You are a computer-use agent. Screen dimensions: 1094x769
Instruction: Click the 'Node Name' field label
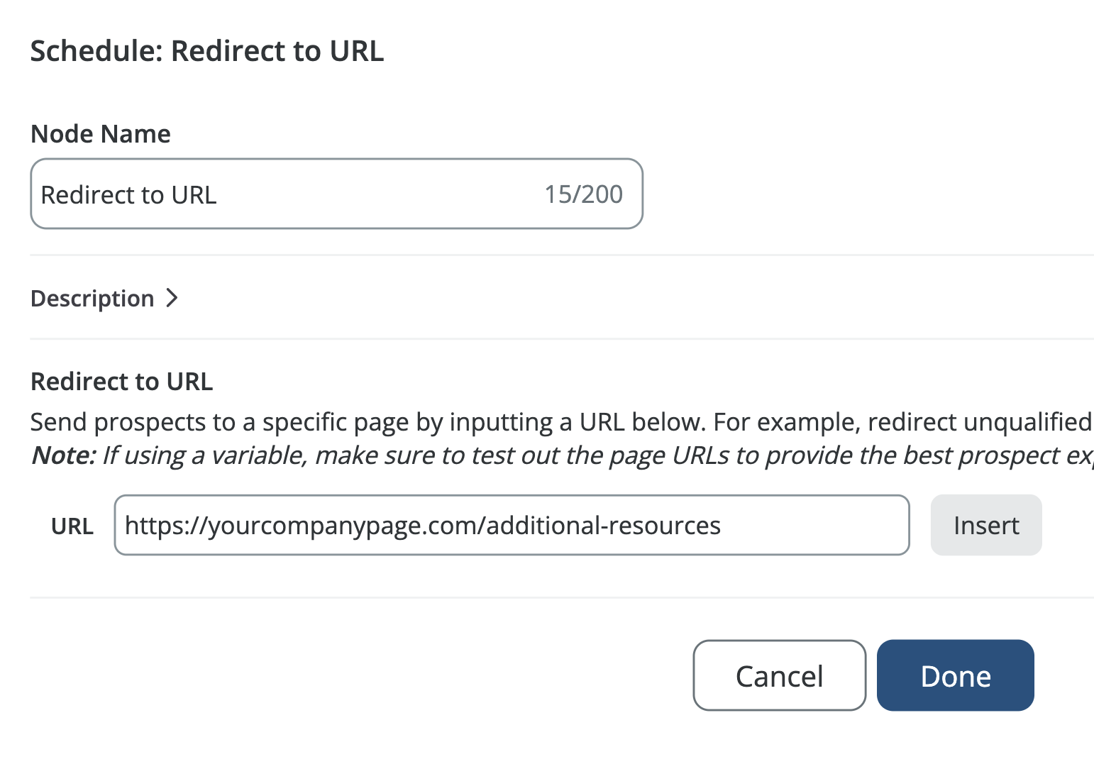(x=100, y=134)
